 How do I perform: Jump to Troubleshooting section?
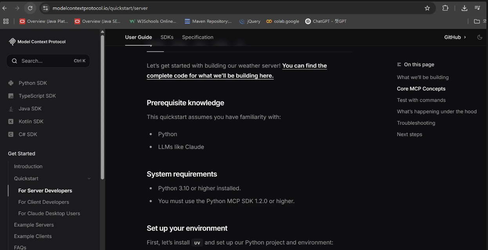[416, 122]
